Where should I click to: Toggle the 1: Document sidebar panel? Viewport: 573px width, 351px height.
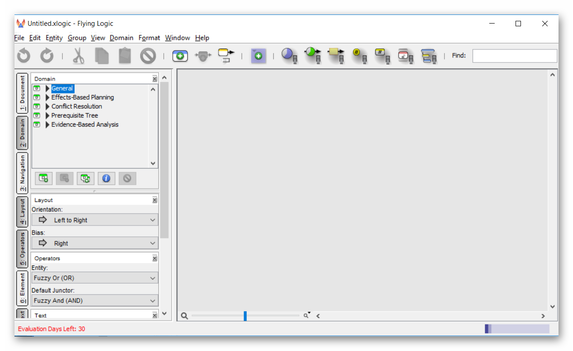22,93
